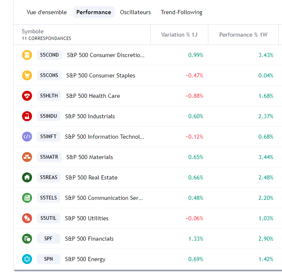Click the Energy sector icon
The image size is (282, 274).
pos(27,259)
